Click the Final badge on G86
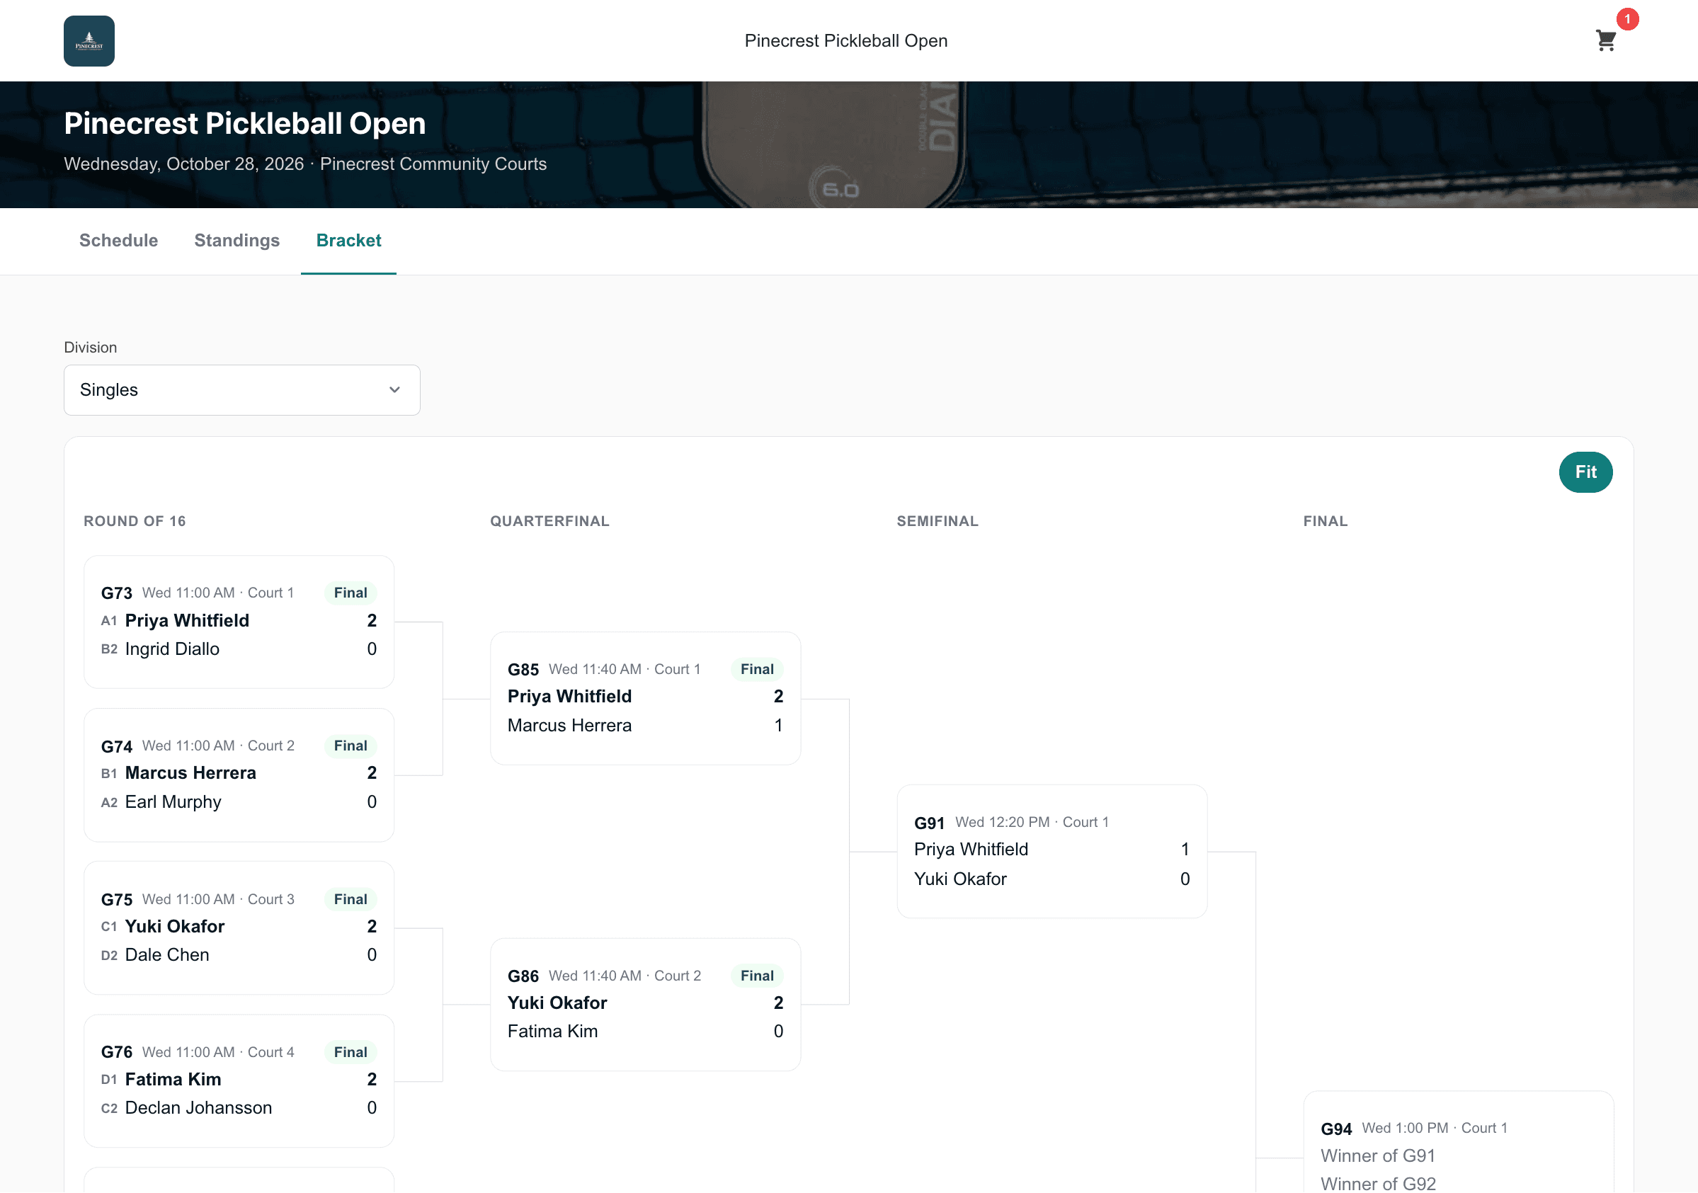The image size is (1698, 1193). click(x=757, y=976)
